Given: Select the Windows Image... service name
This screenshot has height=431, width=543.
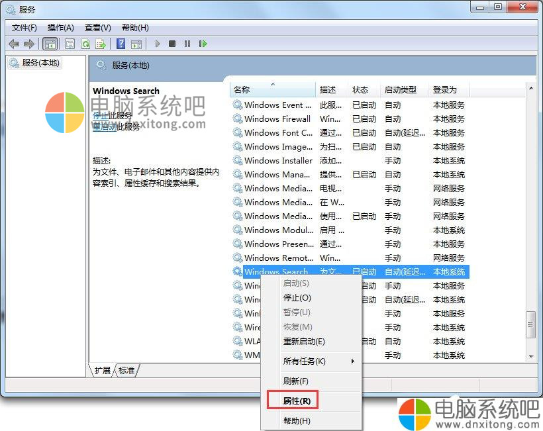Looking at the screenshot, I should 278,146.
